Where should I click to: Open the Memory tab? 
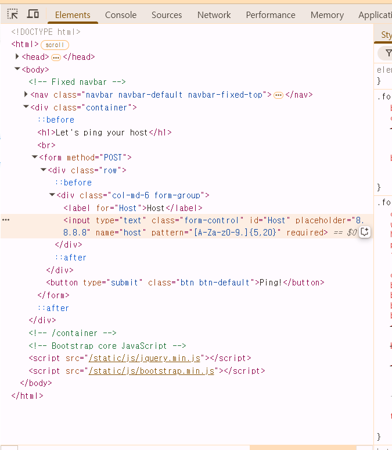pyautogui.click(x=327, y=15)
